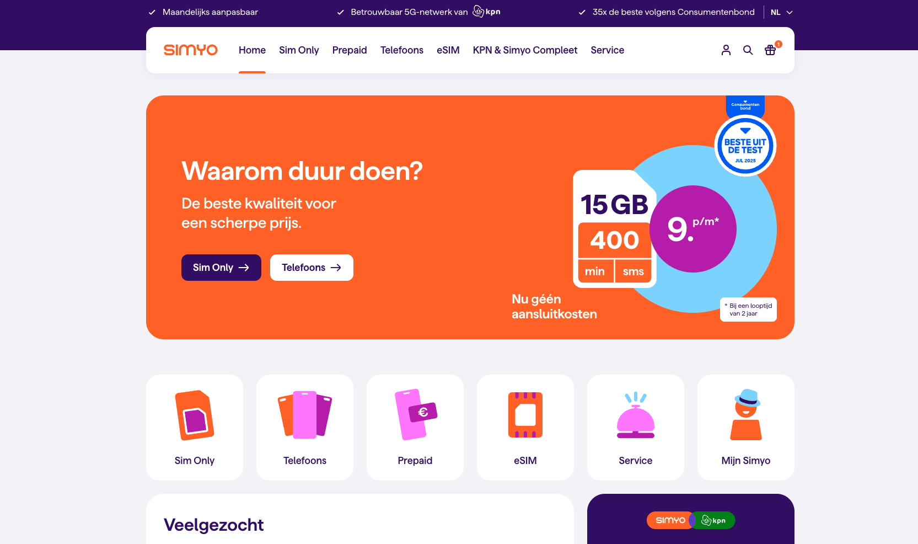The image size is (918, 544).
Task: Select the Prepaid card with euro icon
Action: click(415, 428)
